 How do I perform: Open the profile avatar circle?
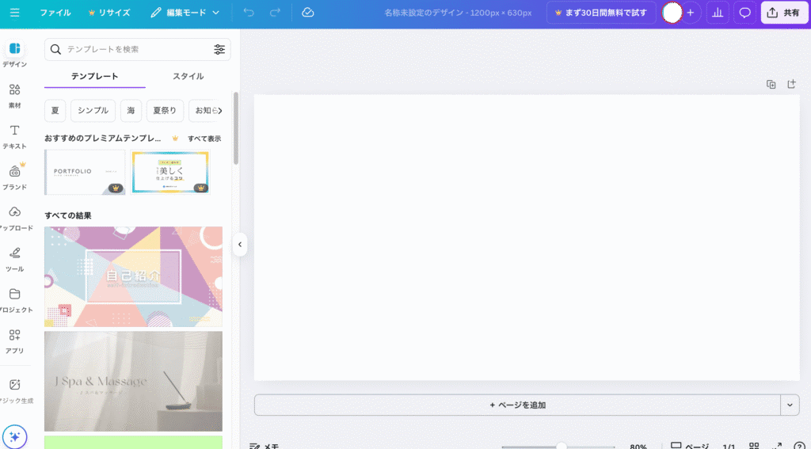(x=672, y=13)
